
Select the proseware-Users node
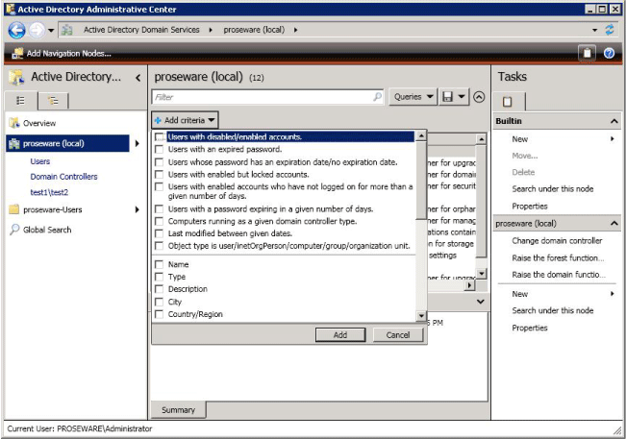[x=52, y=209]
